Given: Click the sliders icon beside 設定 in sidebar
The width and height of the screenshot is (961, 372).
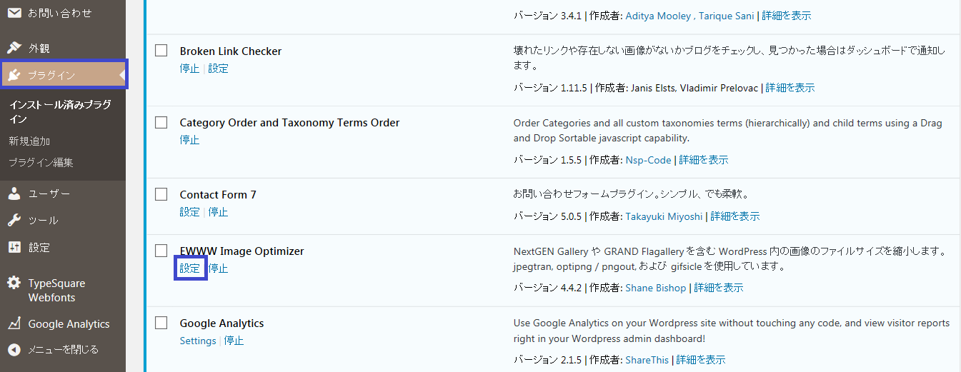Looking at the screenshot, I should coord(14,247).
